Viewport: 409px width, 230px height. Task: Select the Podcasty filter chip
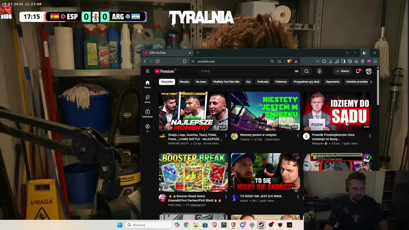point(263,82)
